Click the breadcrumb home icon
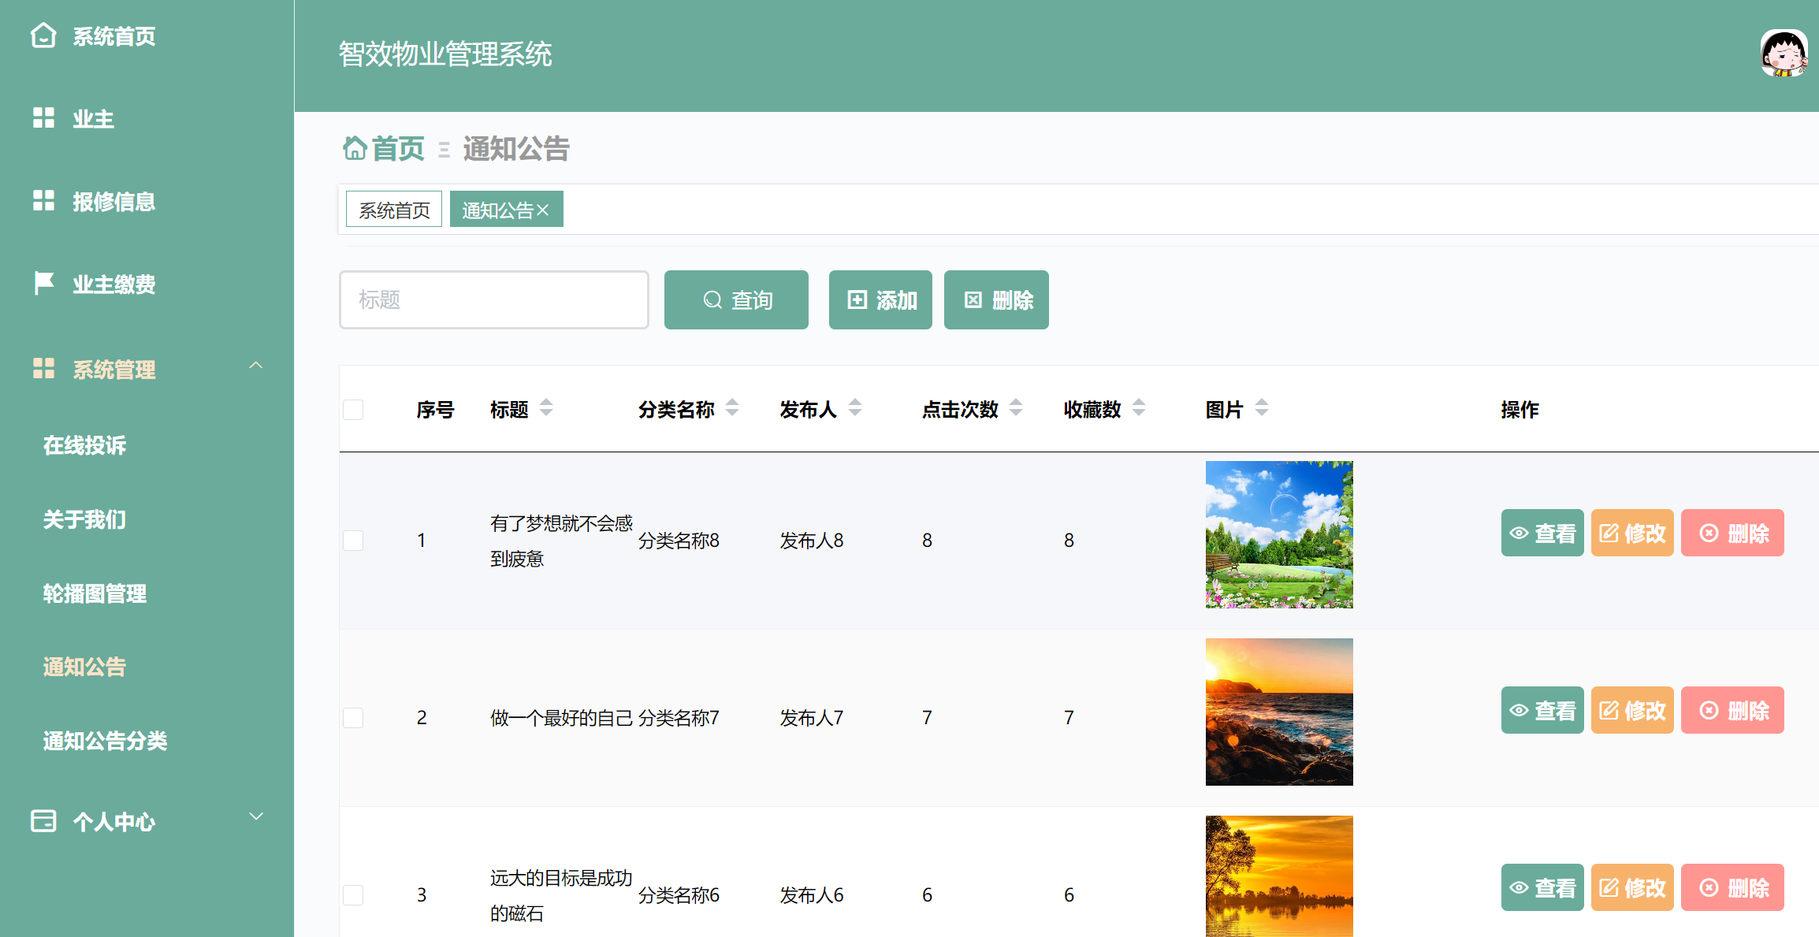The width and height of the screenshot is (1819, 937). click(355, 147)
